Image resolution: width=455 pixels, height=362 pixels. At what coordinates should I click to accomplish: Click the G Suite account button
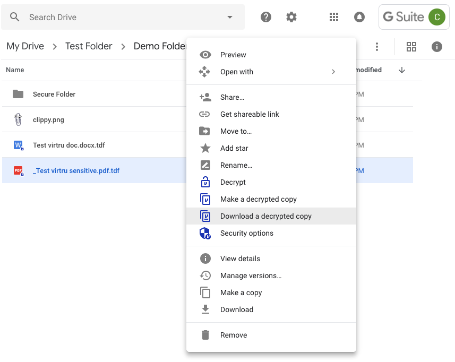414,17
